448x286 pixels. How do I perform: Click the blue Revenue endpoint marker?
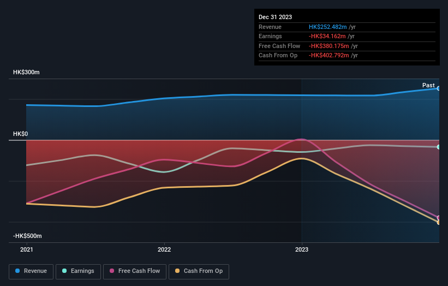pyautogui.click(x=439, y=88)
